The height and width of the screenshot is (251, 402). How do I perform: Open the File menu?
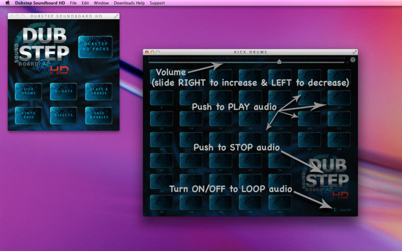coord(73,3)
